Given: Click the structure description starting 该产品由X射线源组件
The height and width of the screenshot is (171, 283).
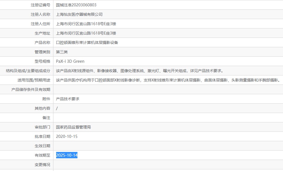Looking at the screenshot, I should pyautogui.click(x=140, y=71).
